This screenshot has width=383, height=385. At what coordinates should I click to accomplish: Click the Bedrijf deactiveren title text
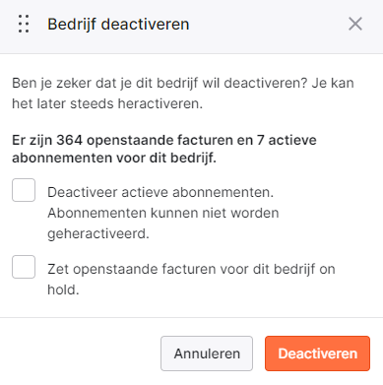[x=118, y=25]
